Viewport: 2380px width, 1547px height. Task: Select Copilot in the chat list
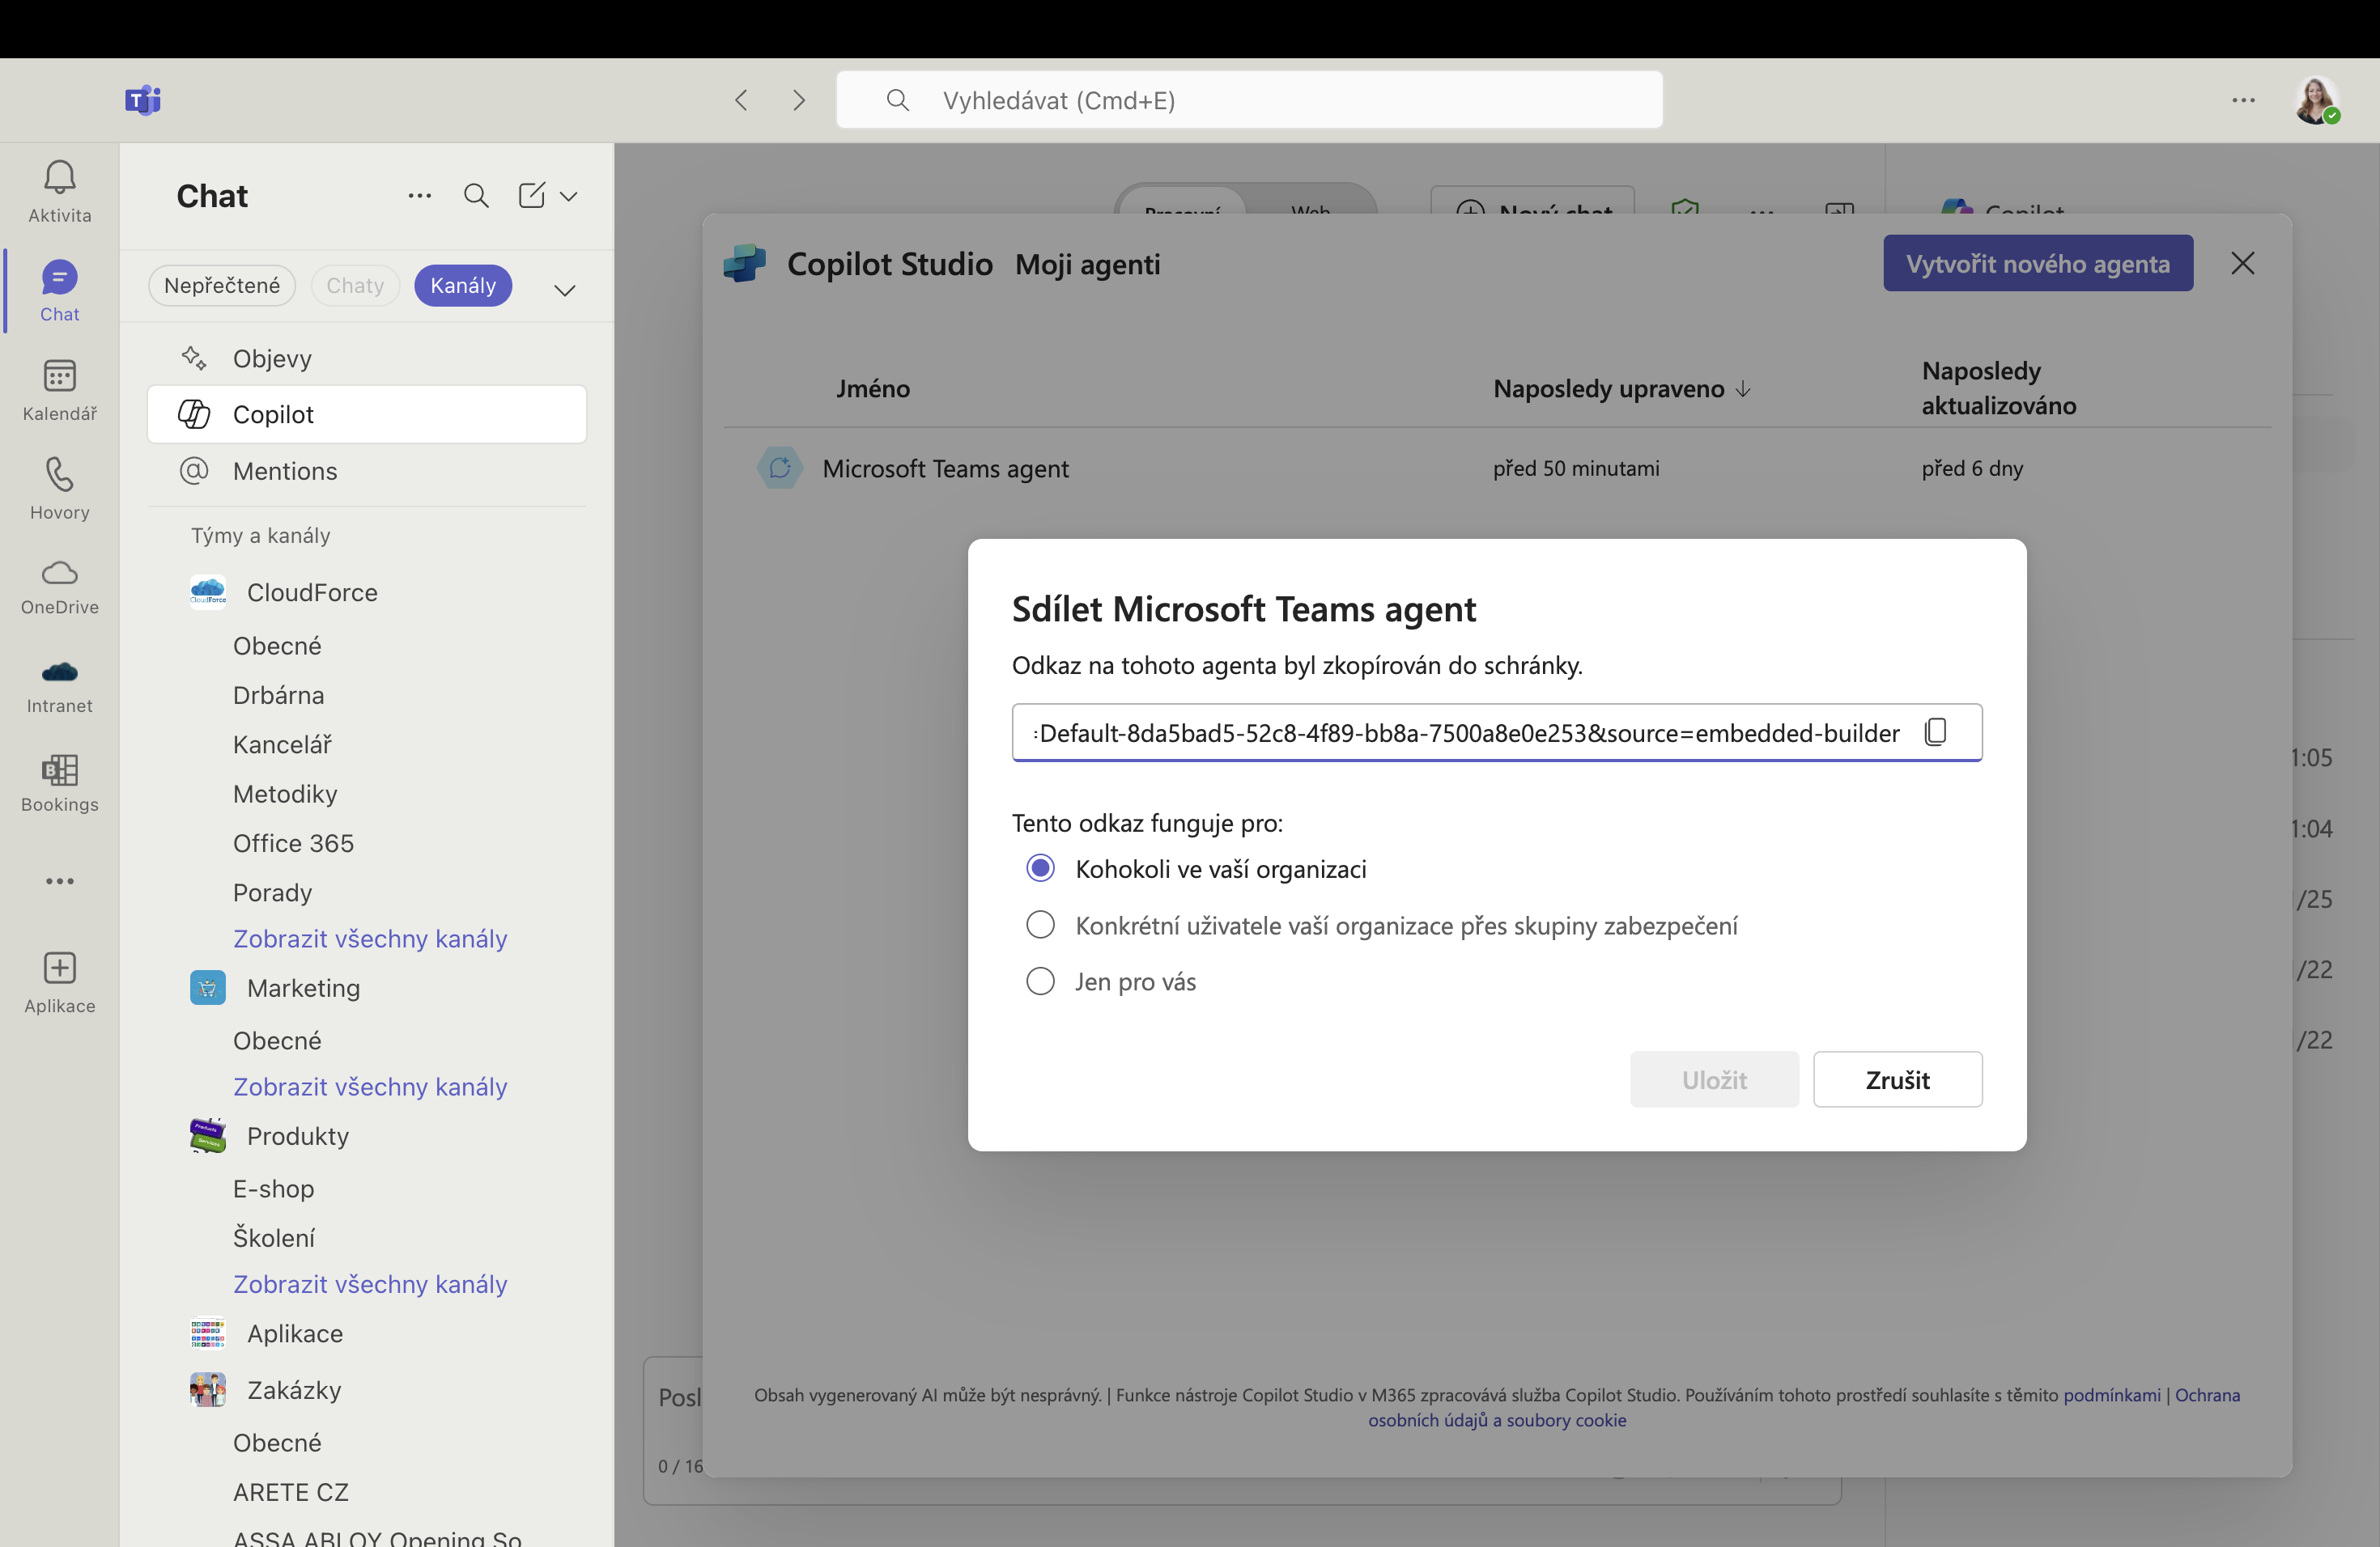point(366,413)
